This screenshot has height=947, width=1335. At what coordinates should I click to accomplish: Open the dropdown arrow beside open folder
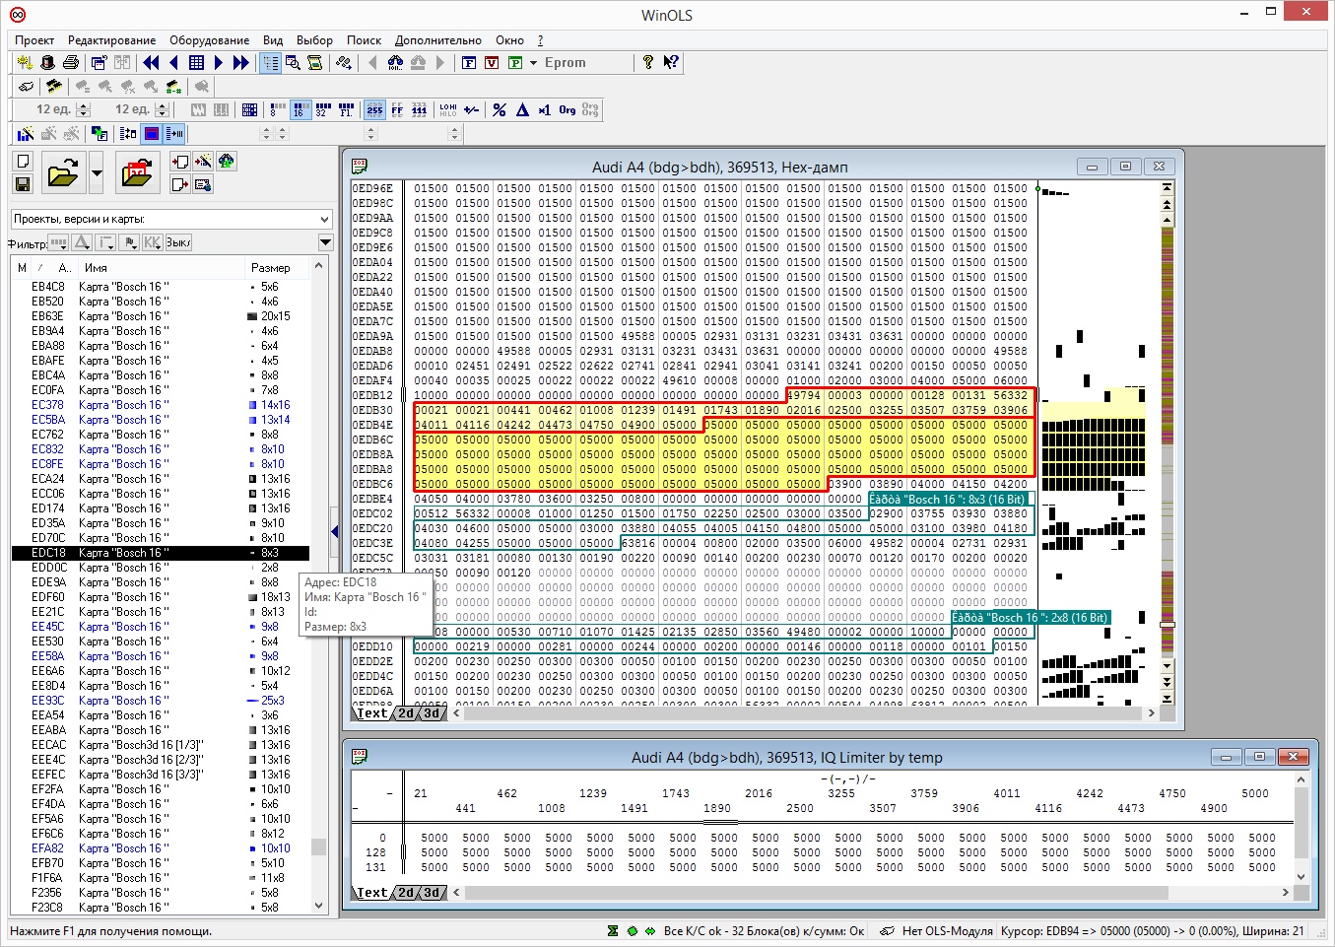[x=97, y=172]
